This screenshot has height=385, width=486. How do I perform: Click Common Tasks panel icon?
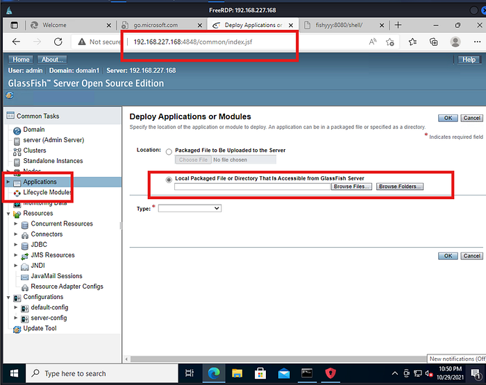pos(10,116)
